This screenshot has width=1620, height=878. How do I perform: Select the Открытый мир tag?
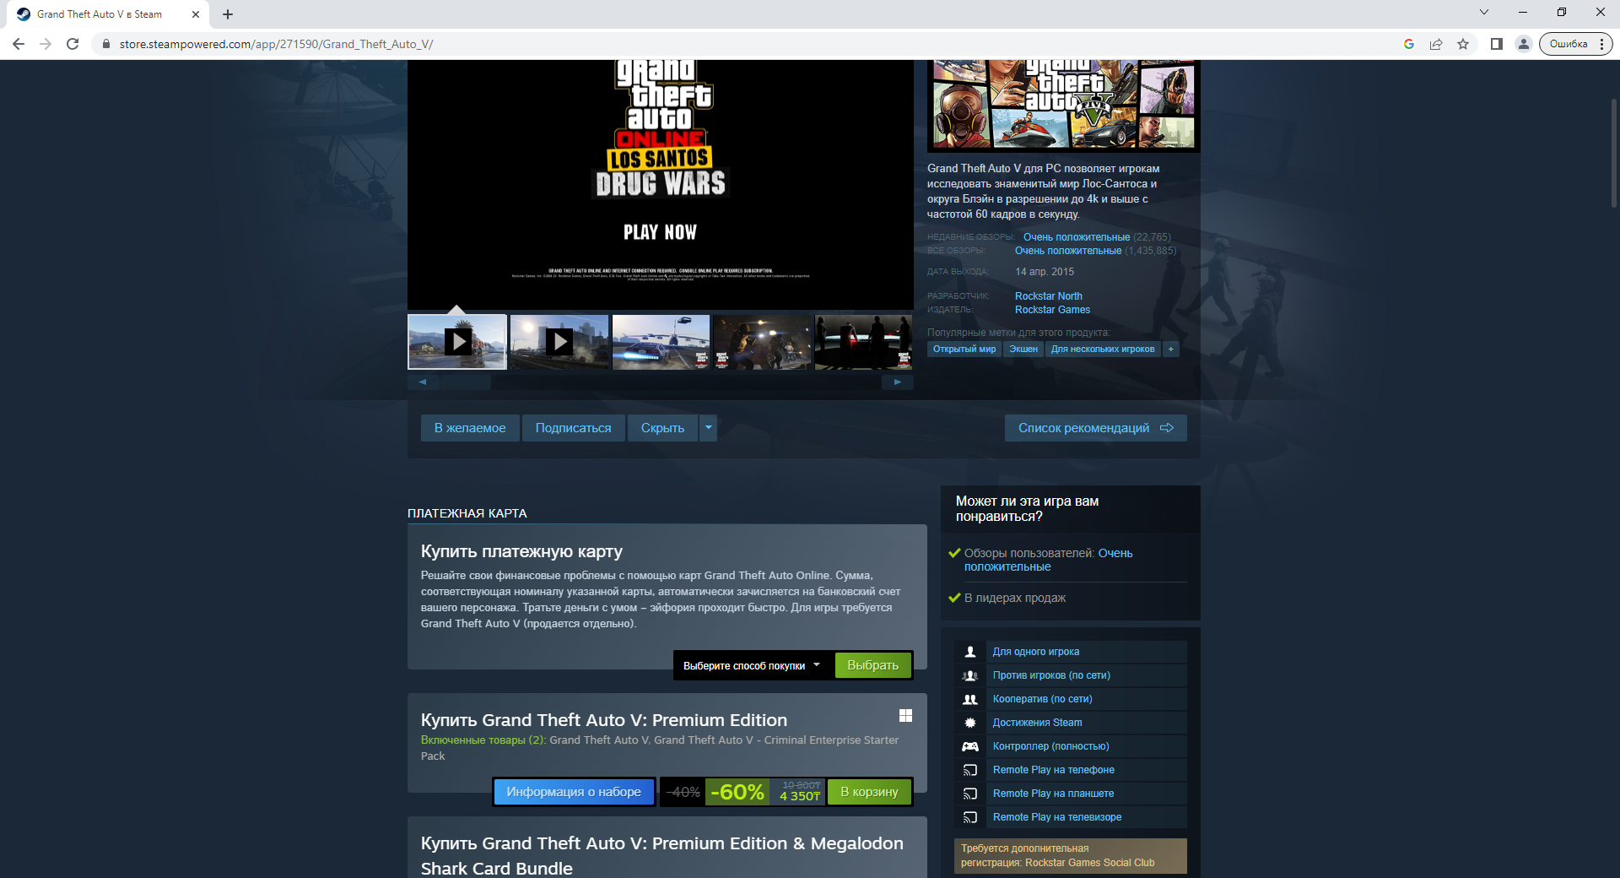tap(964, 349)
